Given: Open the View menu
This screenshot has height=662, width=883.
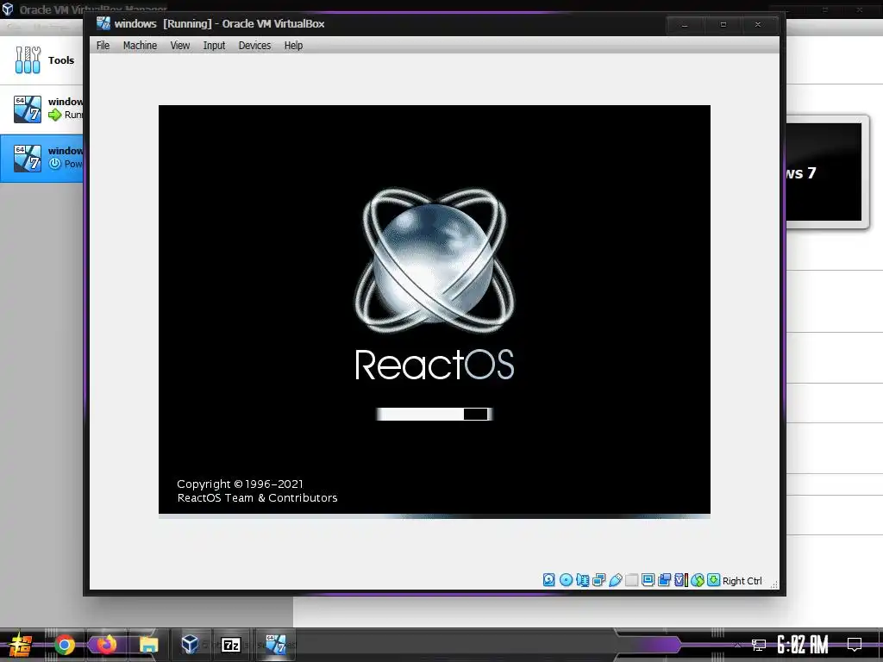Looking at the screenshot, I should [x=179, y=46].
